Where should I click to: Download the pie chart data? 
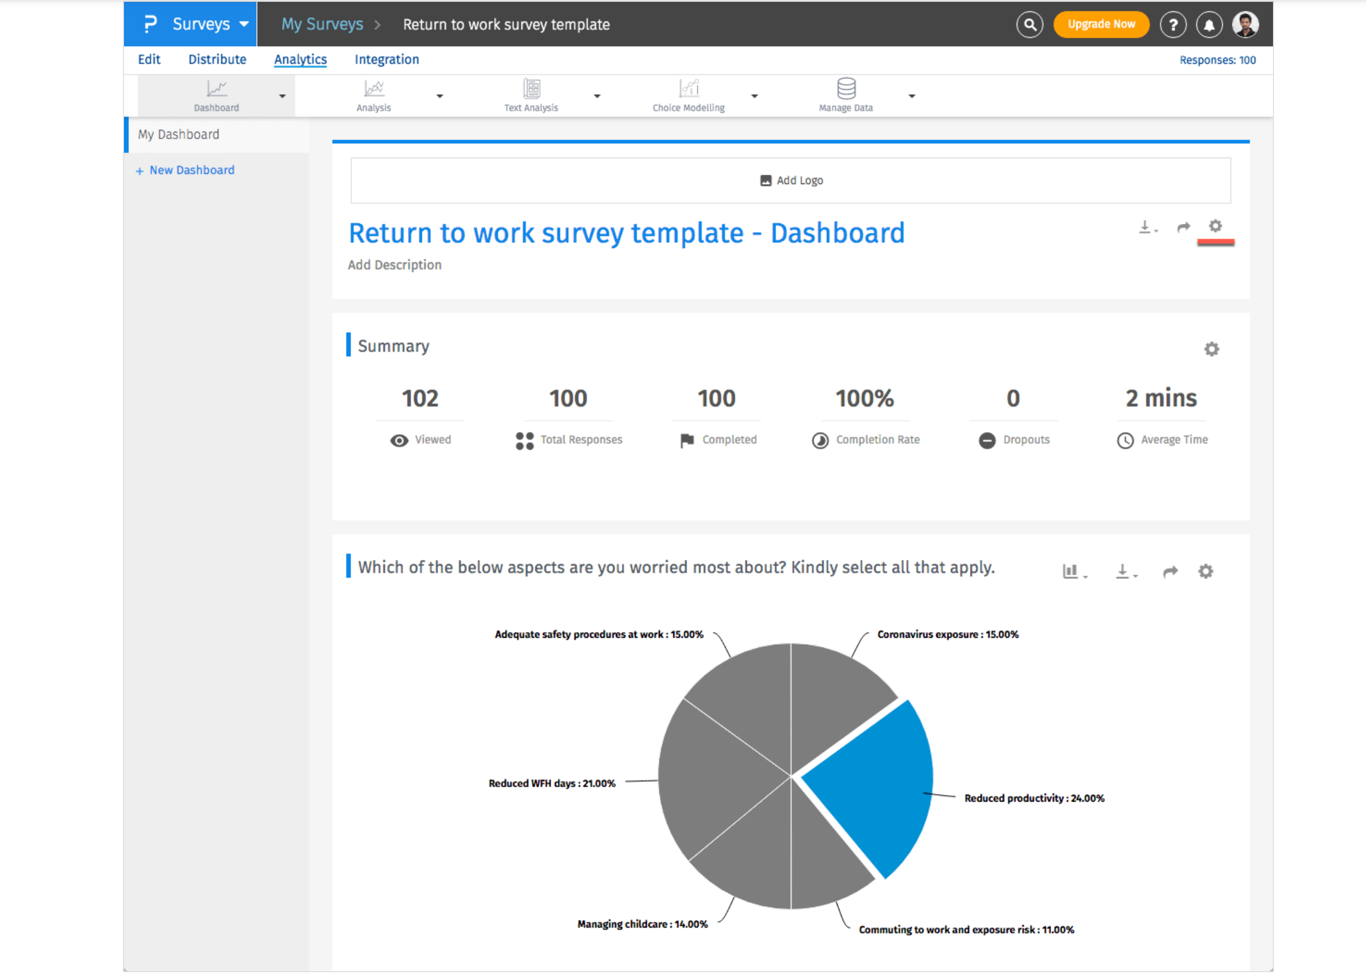click(1124, 571)
